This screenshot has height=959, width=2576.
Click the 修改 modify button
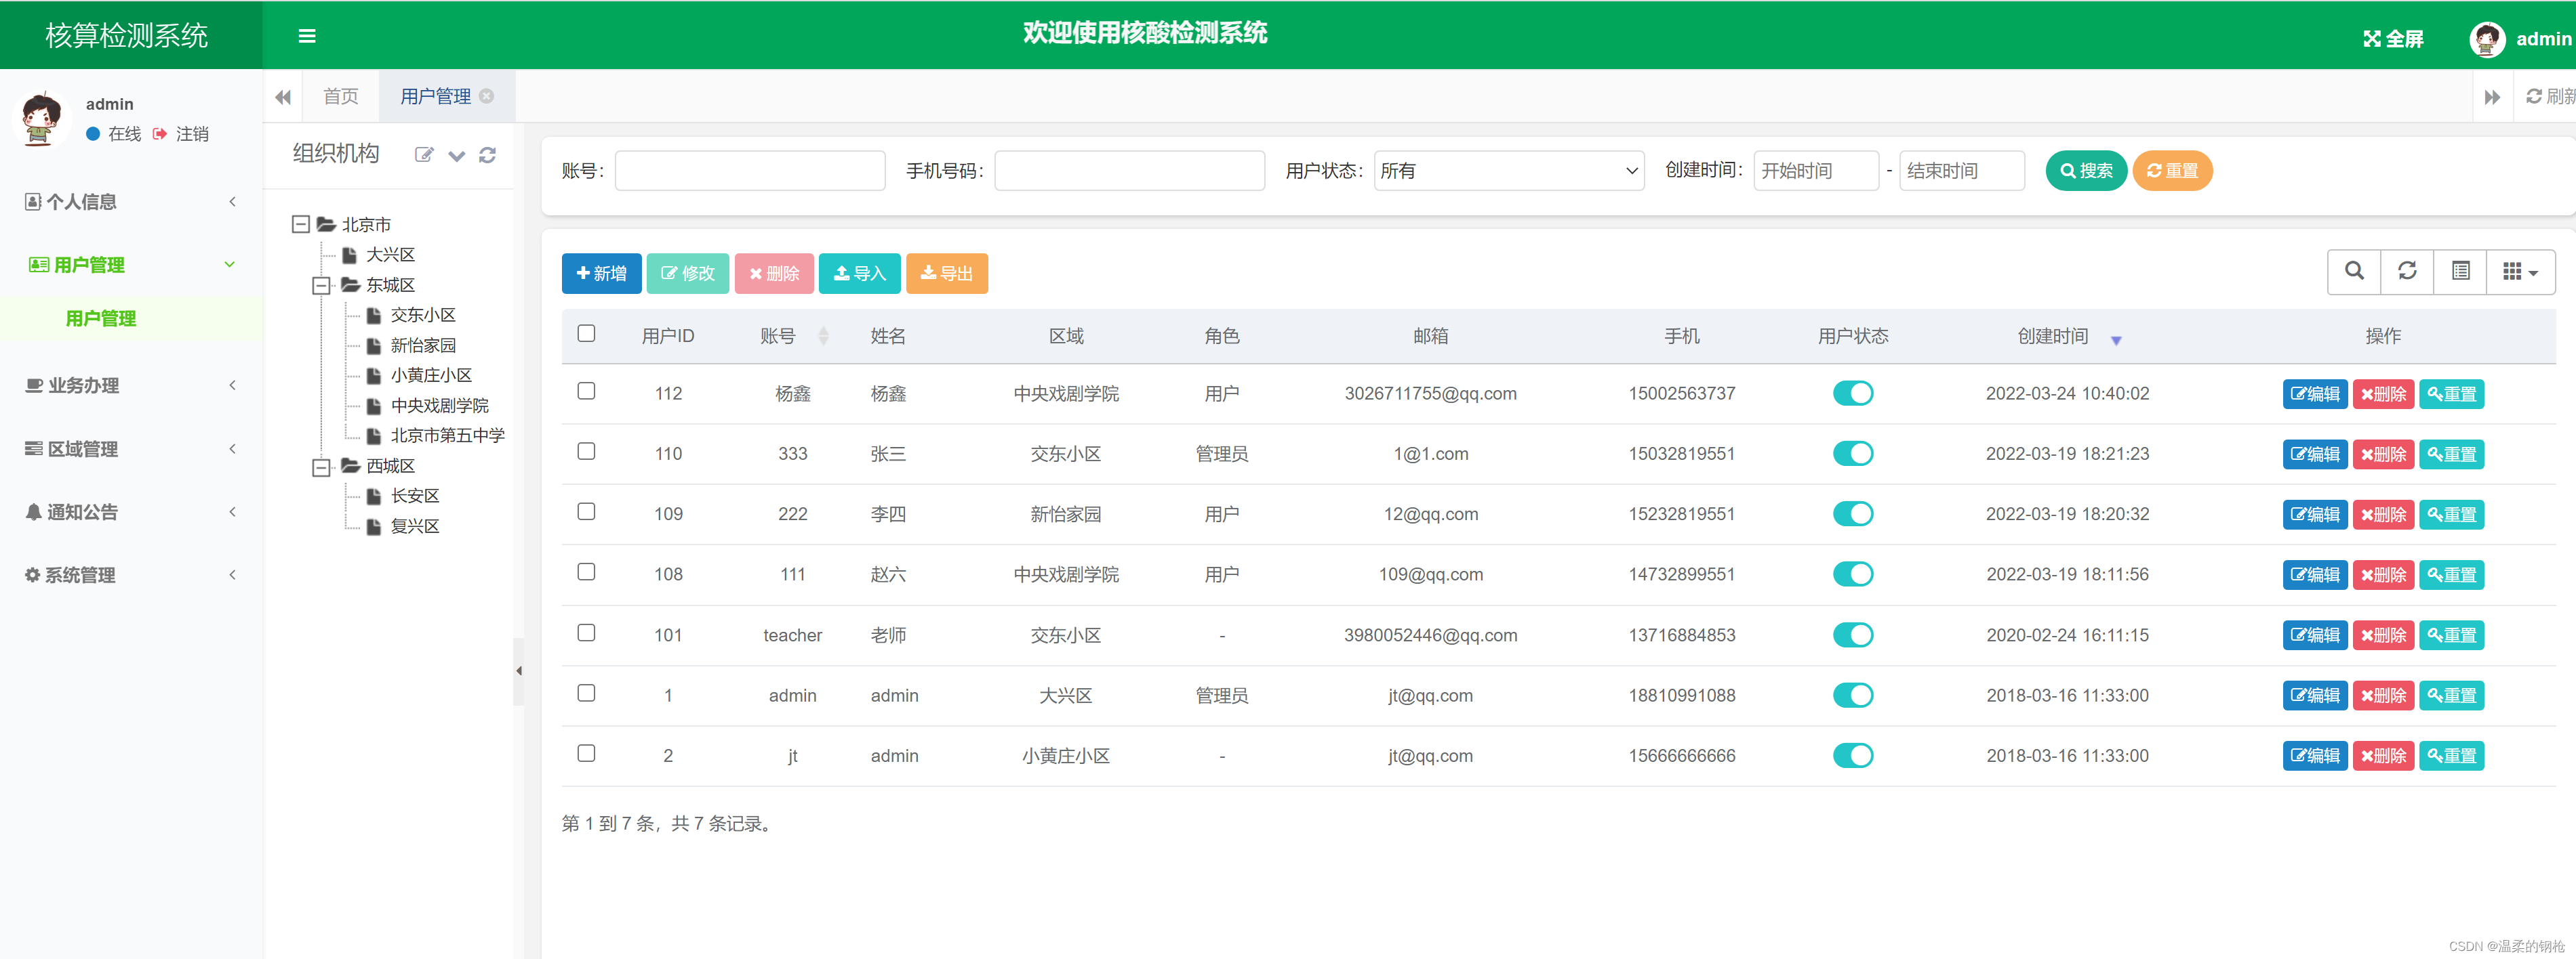tap(688, 274)
